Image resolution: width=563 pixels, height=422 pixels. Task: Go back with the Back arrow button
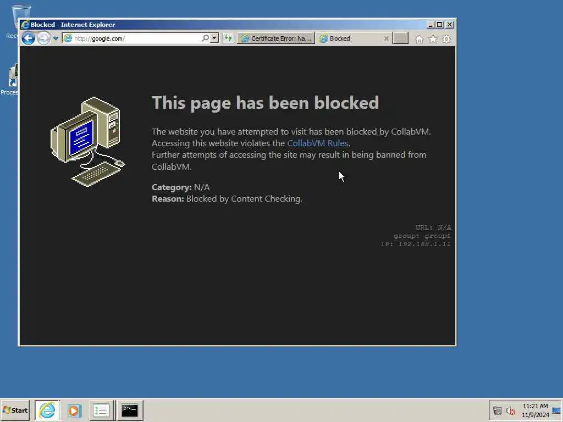coord(28,38)
